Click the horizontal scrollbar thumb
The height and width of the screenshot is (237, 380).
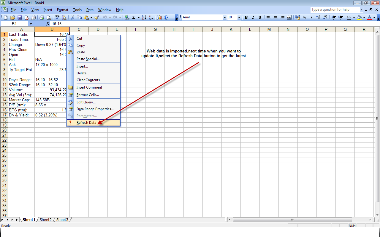tap(292, 220)
